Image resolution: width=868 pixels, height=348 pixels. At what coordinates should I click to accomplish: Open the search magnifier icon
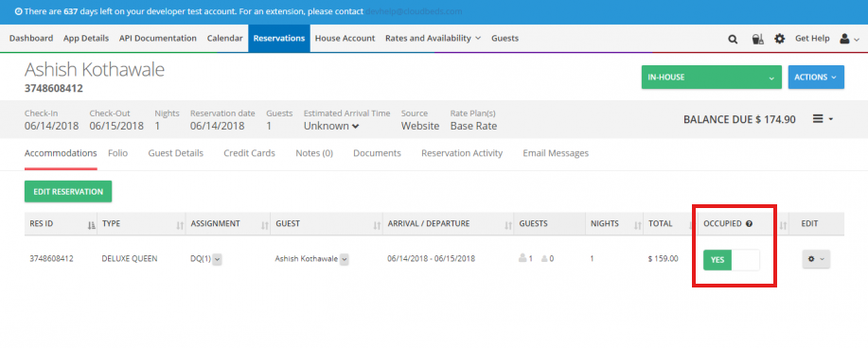tap(733, 39)
